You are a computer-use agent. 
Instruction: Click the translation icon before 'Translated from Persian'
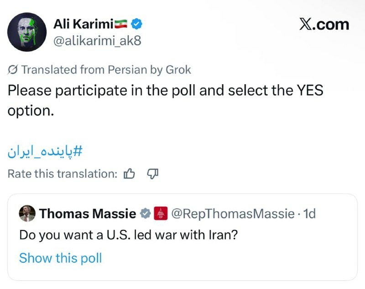point(13,70)
